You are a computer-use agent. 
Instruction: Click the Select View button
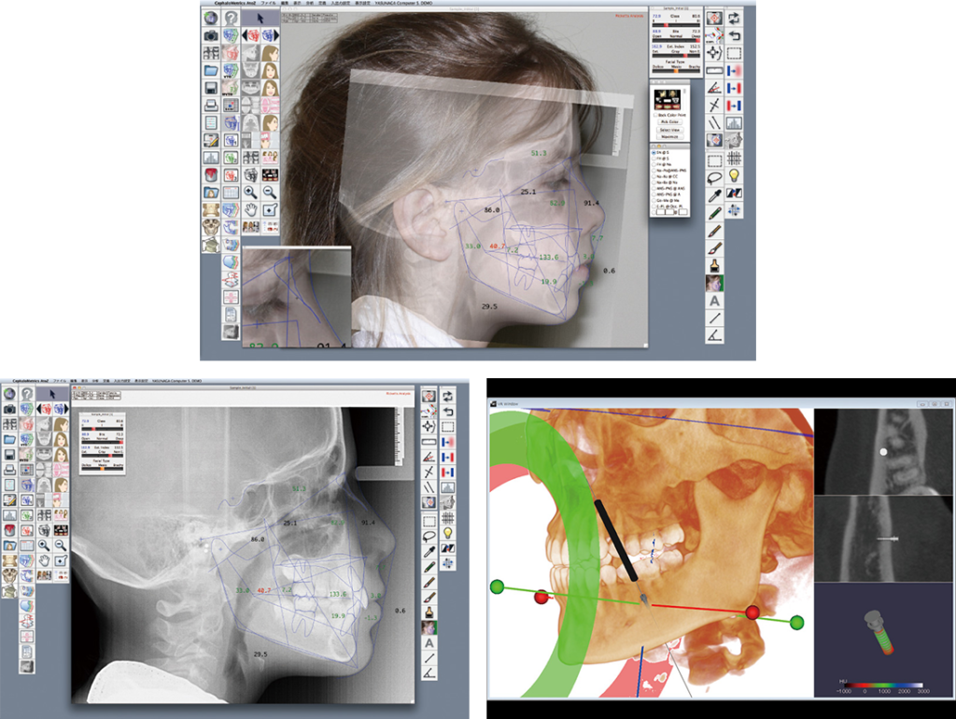coord(670,129)
